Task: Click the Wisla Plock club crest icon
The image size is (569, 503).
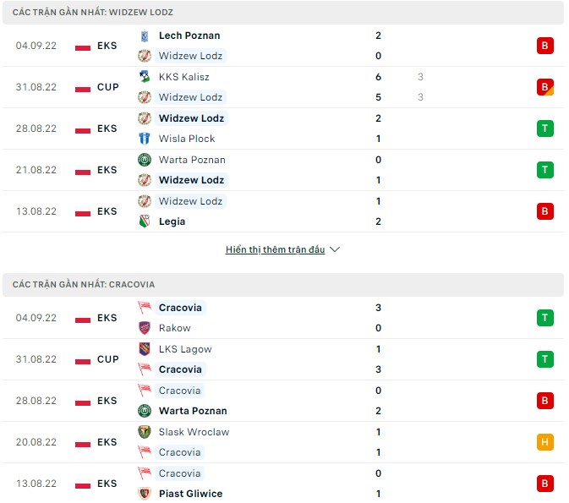Action: tap(144, 139)
